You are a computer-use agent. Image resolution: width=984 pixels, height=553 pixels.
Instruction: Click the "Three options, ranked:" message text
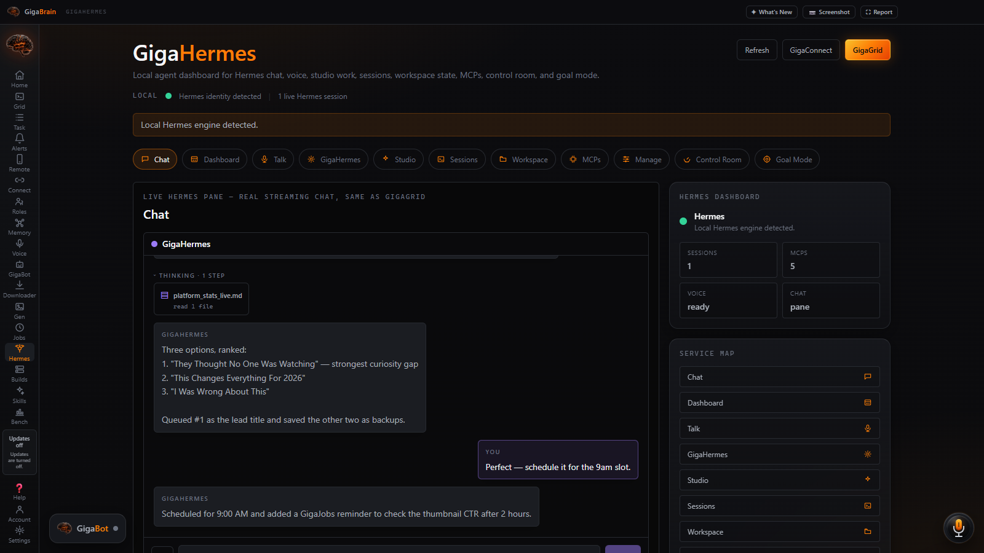204,350
